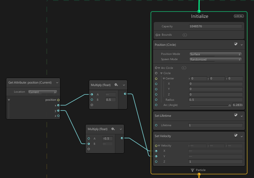This screenshot has height=178, width=254.
Task: Collapse the Get Attribute node with its chevron
Action: point(57,83)
